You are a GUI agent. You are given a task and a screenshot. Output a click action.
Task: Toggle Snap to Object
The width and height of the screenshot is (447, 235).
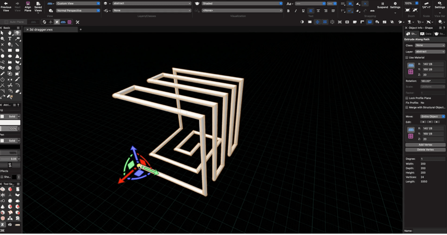pyautogui.click(x=350, y=4)
